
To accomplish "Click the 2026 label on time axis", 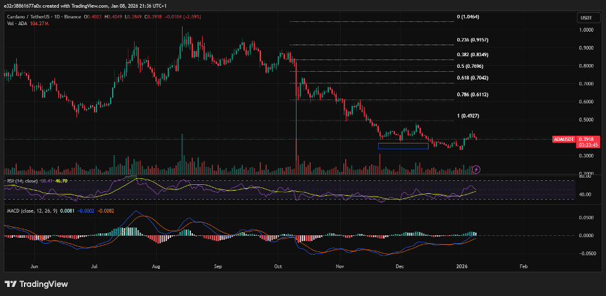I will (462, 266).
